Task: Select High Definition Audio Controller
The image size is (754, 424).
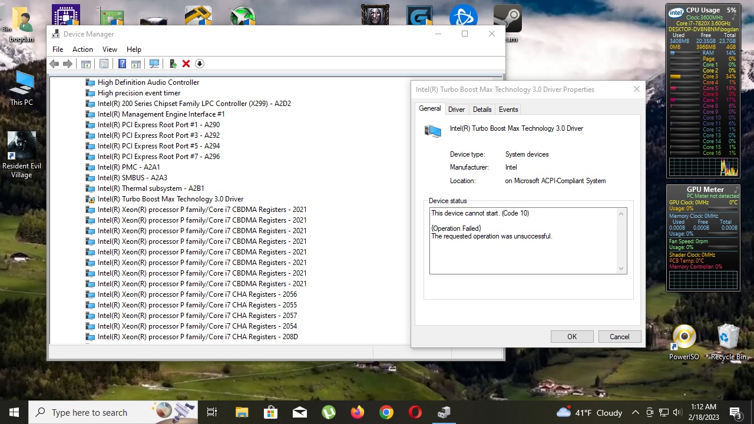Action: point(148,82)
